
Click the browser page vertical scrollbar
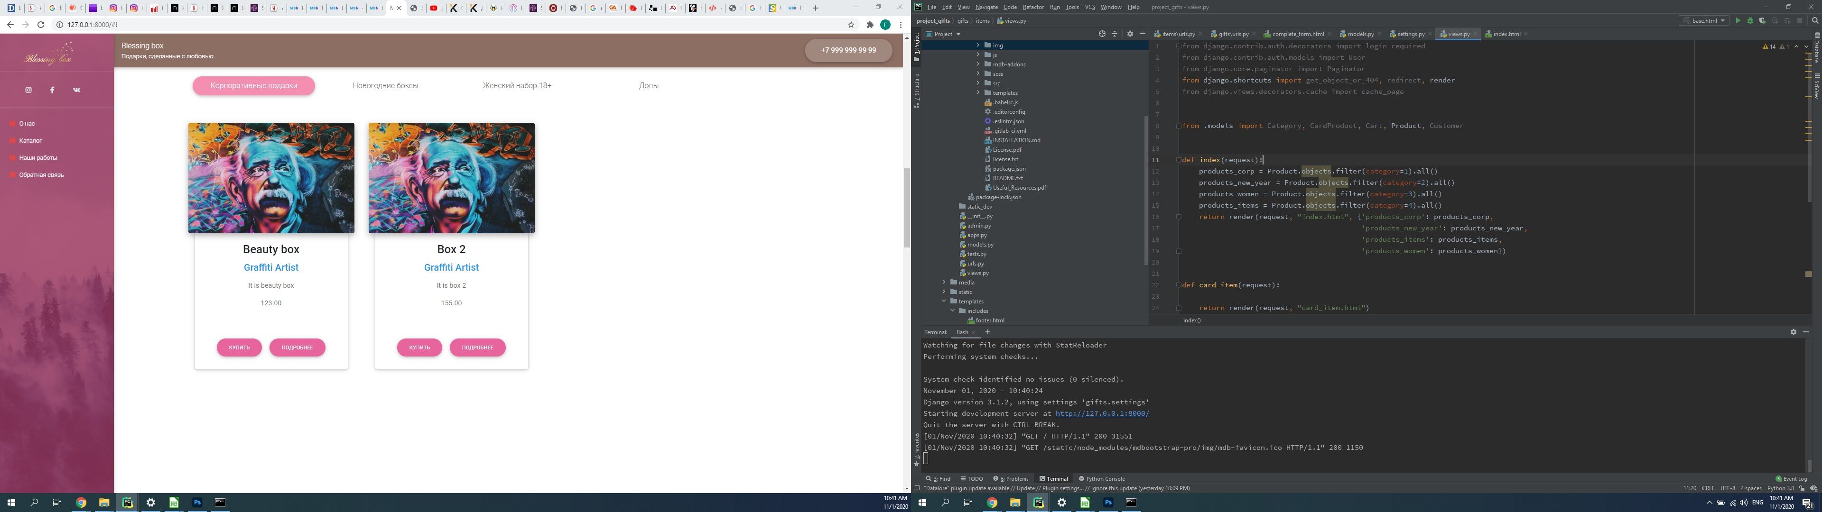(x=907, y=208)
